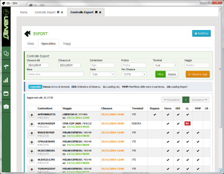Go to Successiva page
The height and width of the screenshot is (174, 224).
pos(199,100)
